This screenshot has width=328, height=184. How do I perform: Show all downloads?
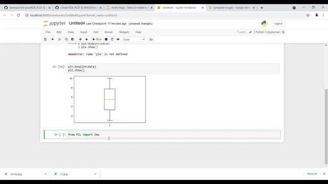pyautogui.click(x=312, y=174)
